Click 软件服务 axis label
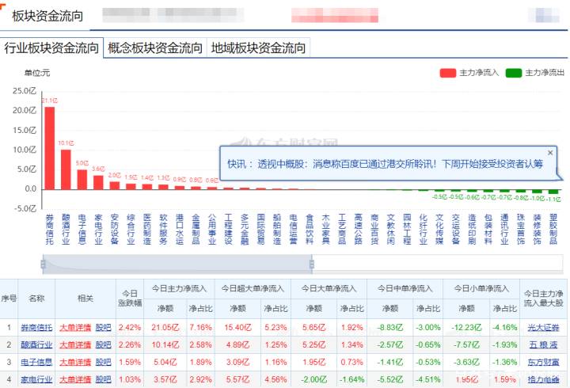This screenshot has width=570, height=388. (x=163, y=229)
